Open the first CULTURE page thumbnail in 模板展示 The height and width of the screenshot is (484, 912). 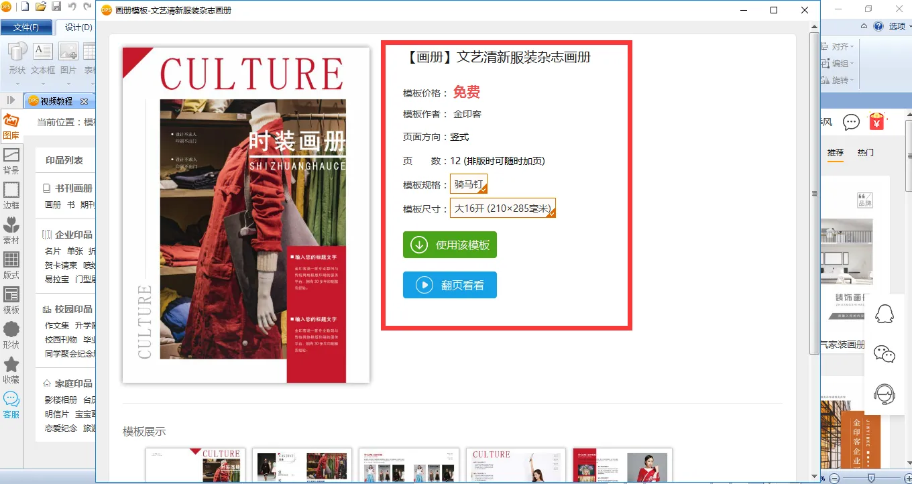pos(196,465)
